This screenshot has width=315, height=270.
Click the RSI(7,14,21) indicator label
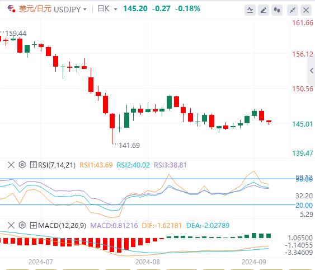click(57, 165)
